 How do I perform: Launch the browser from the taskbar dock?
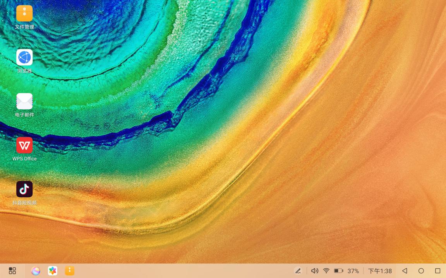click(36, 271)
